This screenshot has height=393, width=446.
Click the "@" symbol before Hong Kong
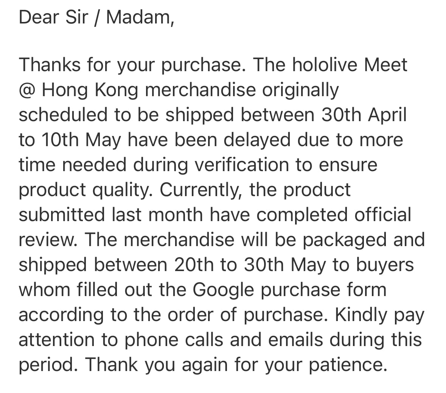click(27, 90)
